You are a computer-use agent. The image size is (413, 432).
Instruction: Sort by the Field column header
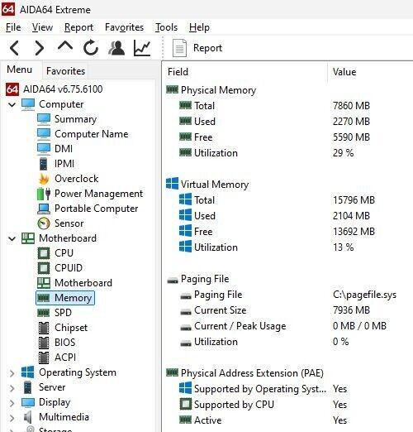click(178, 72)
